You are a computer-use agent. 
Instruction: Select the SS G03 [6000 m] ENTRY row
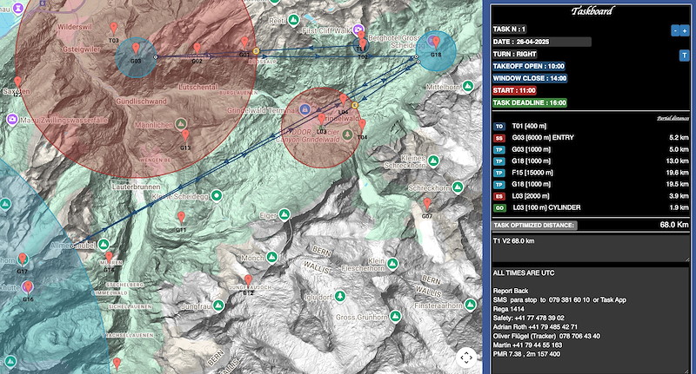[591, 138]
